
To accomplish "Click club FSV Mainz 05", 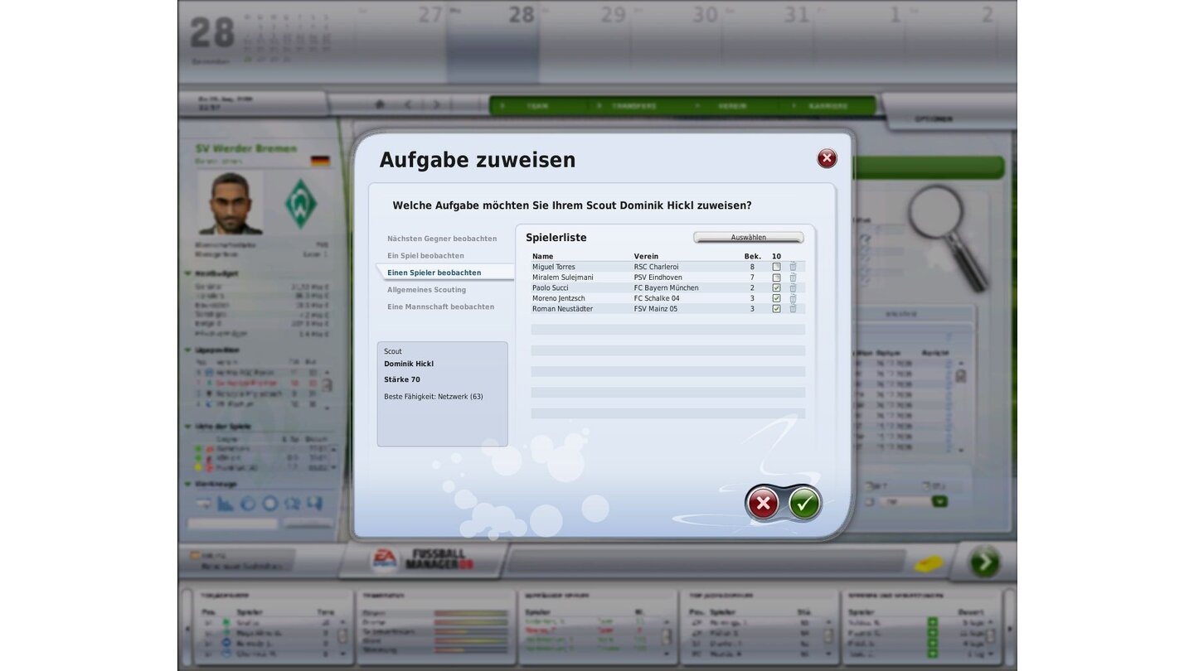I will [x=655, y=308].
